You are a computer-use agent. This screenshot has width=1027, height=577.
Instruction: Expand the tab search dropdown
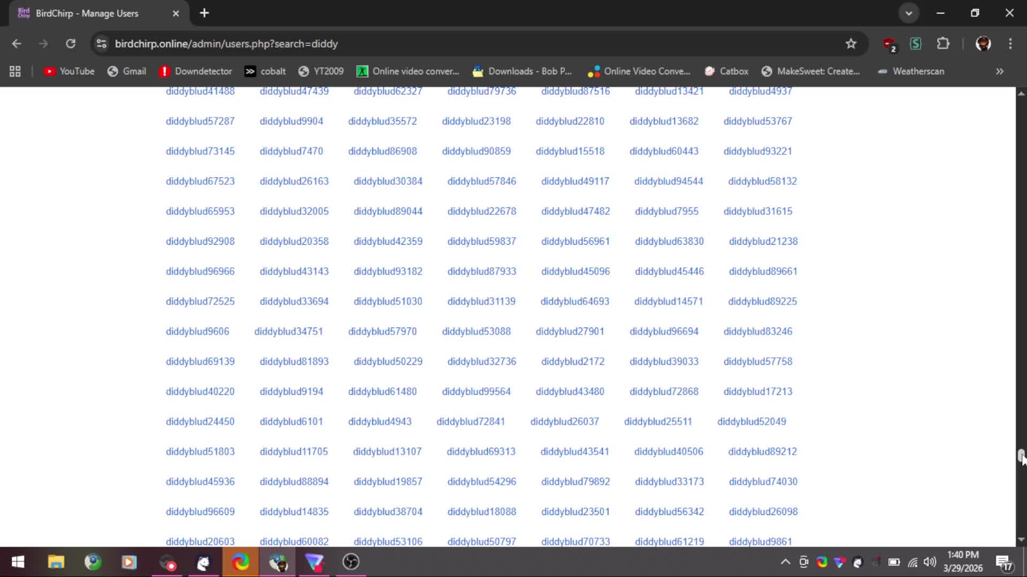tap(909, 13)
